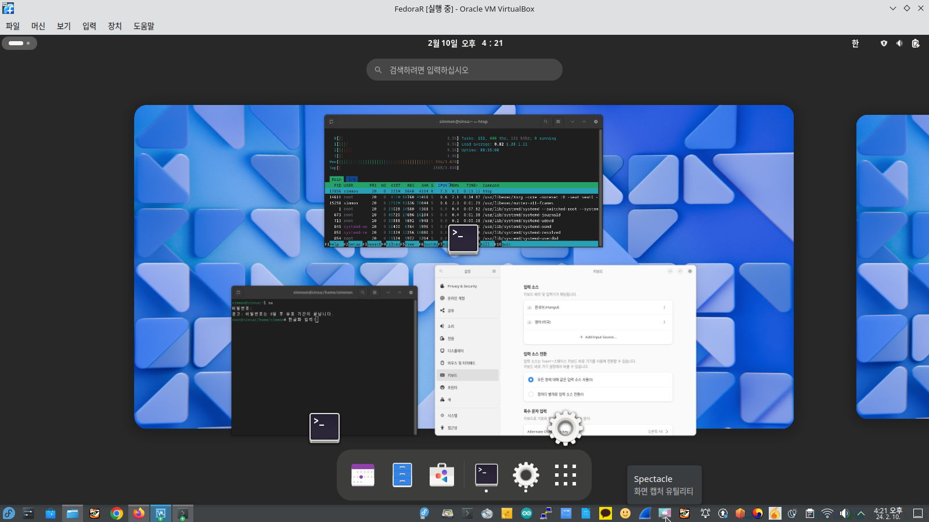The height and width of the screenshot is (522, 929).
Task: Launch Software store from the GNOME dock
Action: (442, 475)
